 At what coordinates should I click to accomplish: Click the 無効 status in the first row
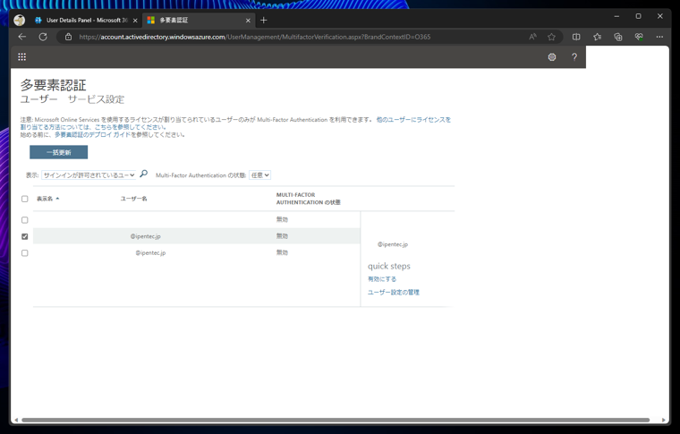(x=282, y=219)
